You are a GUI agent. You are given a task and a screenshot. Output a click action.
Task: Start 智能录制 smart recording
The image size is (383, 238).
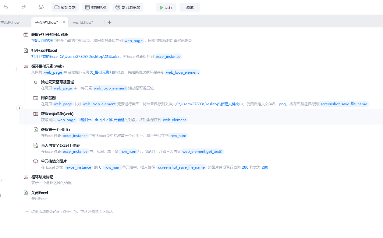coord(65,7)
